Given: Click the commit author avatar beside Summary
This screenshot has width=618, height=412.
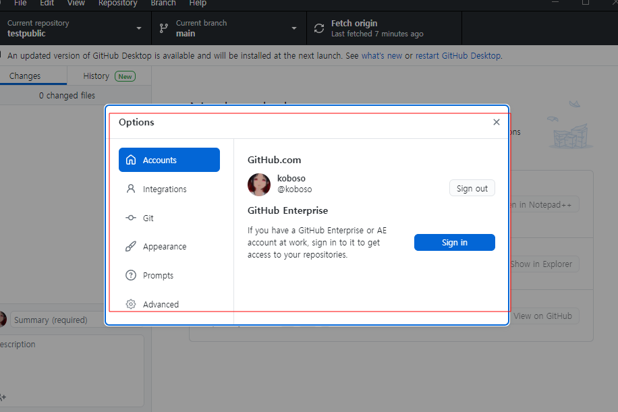Looking at the screenshot, I should (3, 319).
